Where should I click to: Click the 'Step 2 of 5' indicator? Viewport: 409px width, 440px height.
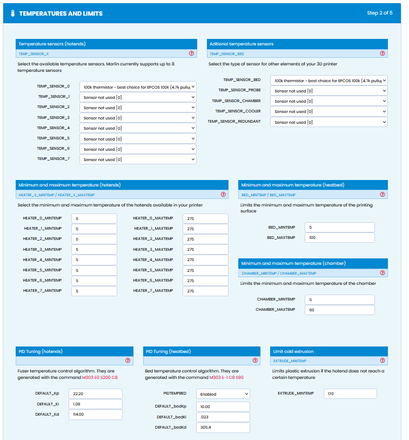pyautogui.click(x=379, y=13)
